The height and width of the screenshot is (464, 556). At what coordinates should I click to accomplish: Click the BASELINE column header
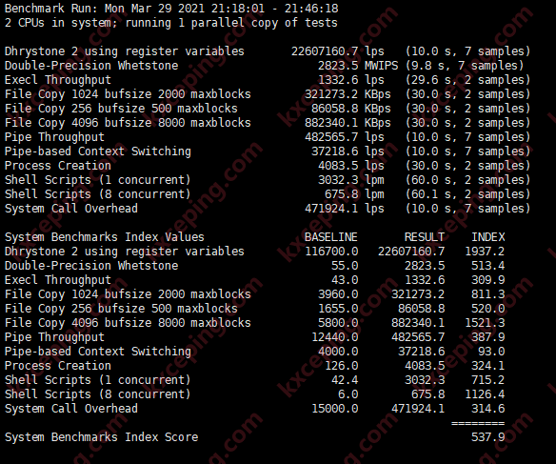[x=330, y=237]
